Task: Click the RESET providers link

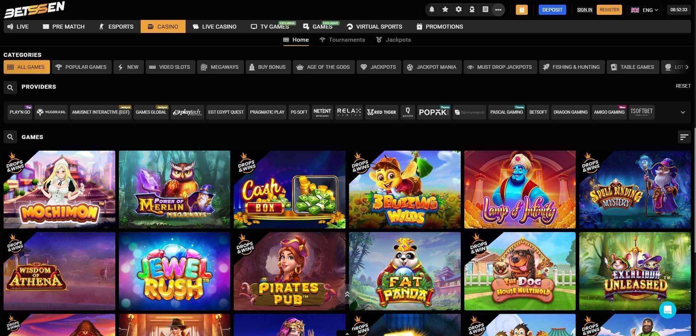Action: point(683,86)
